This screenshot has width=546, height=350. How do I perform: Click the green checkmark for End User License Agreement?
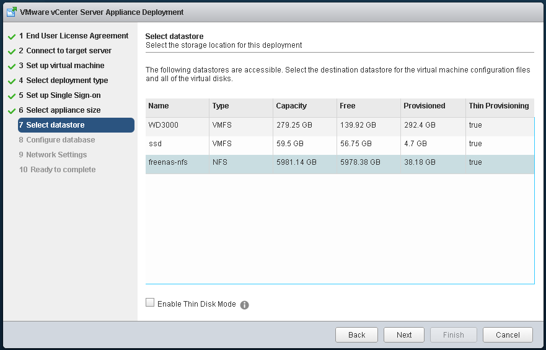coord(12,37)
